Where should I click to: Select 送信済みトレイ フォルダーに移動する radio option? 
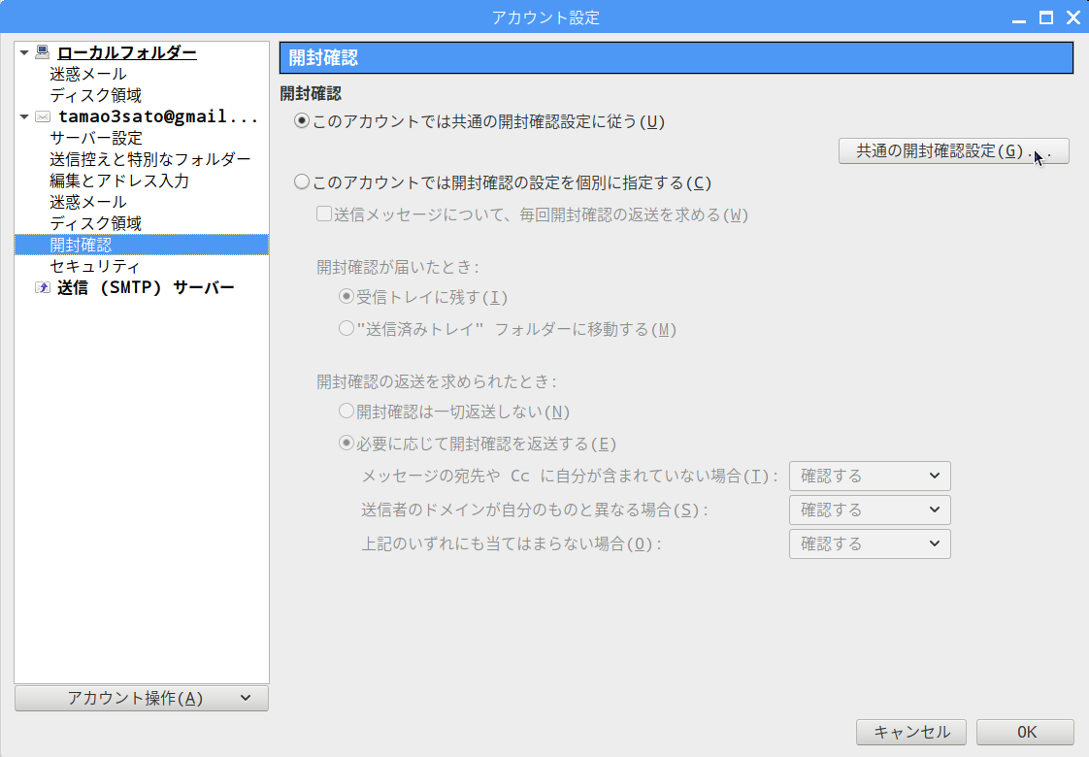pos(346,328)
